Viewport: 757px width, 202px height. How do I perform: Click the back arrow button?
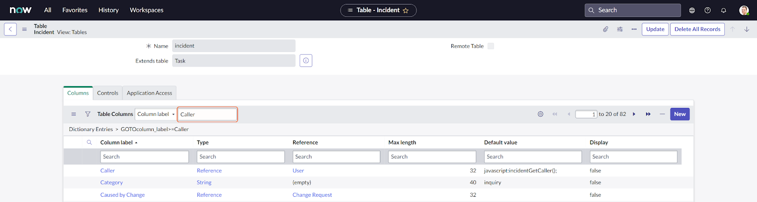coord(10,29)
